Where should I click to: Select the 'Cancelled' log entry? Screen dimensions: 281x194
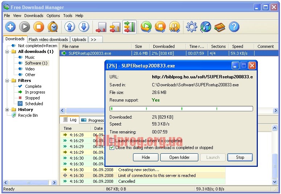143,181
